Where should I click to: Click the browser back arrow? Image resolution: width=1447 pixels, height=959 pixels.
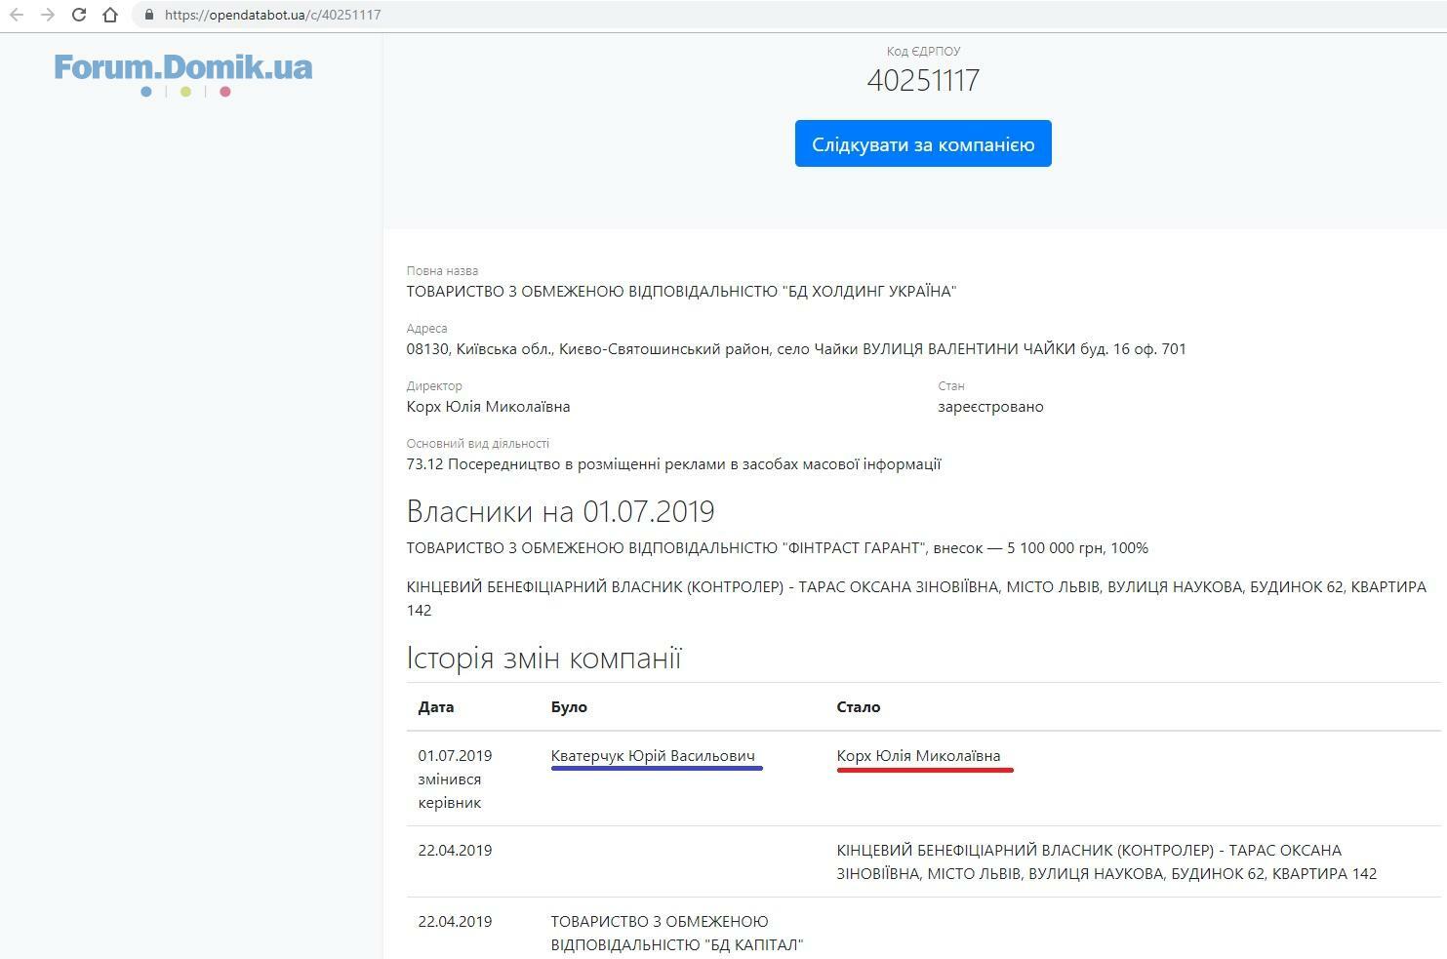[x=16, y=15]
